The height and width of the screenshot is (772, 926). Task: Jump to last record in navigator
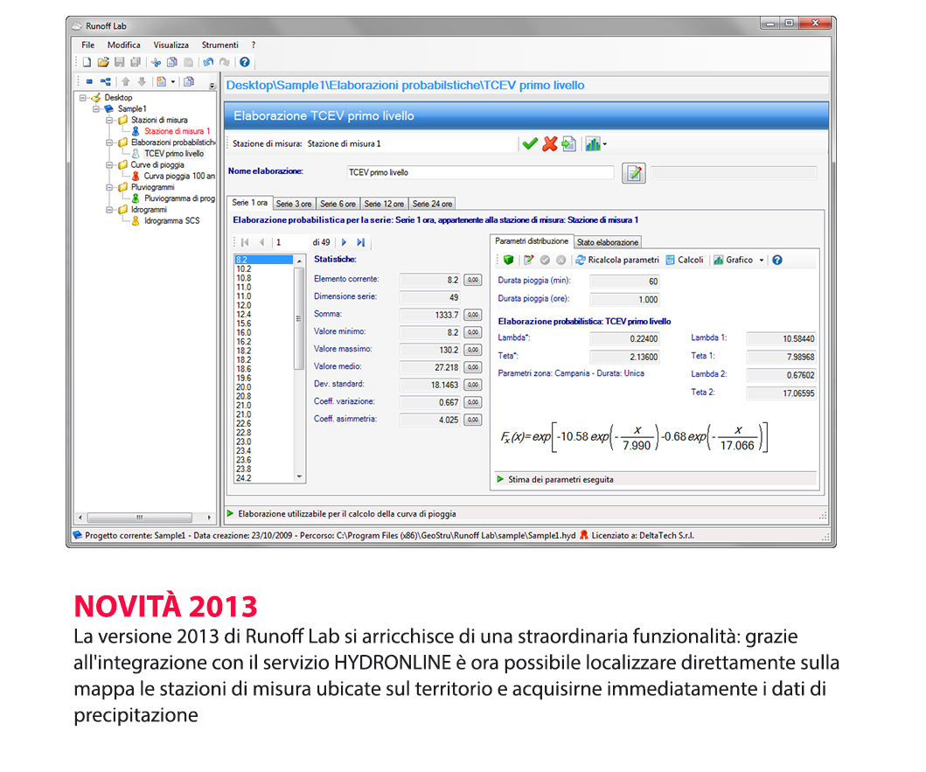coord(361,242)
